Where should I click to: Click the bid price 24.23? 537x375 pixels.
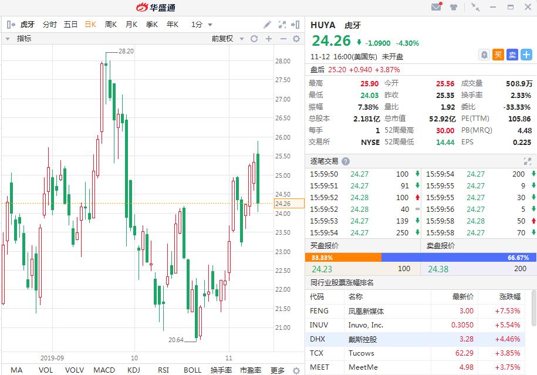tap(322, 269)
